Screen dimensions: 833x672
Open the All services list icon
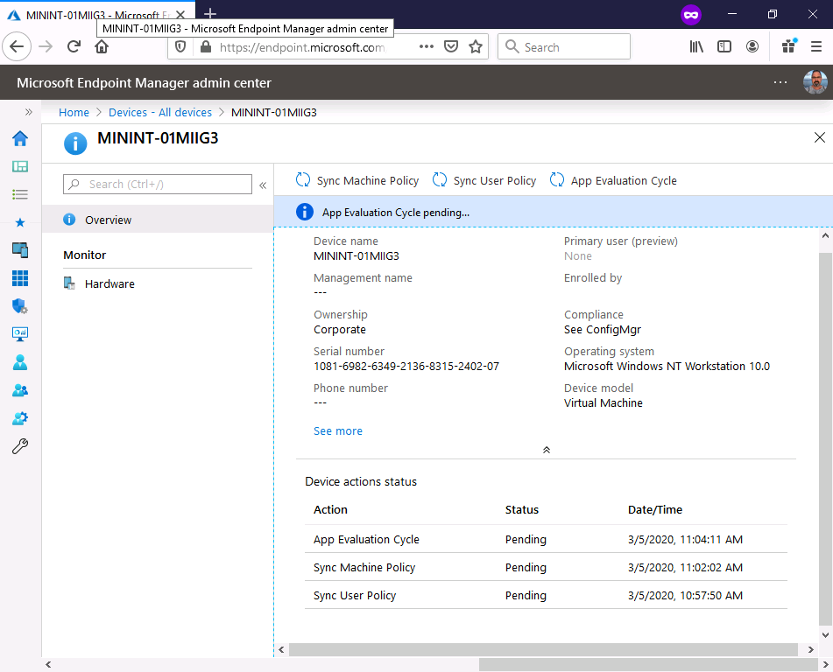coord(20,194)
